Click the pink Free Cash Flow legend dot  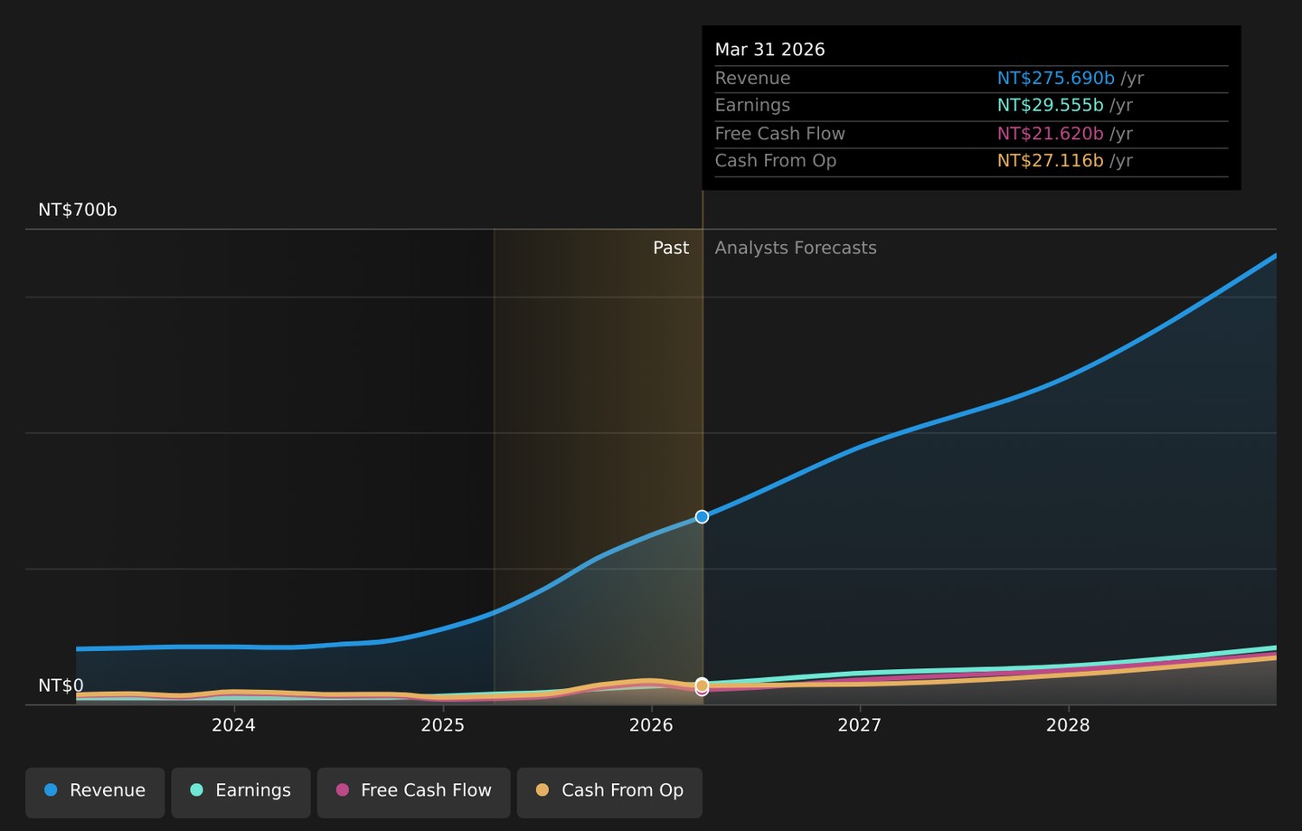tap(342, 790)
